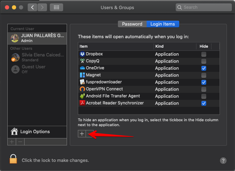The width and height of the screenshot is (235, 171).
Task: Select the Acrobat Reader Synchronizer icon
Action: (x=82, y=103)
